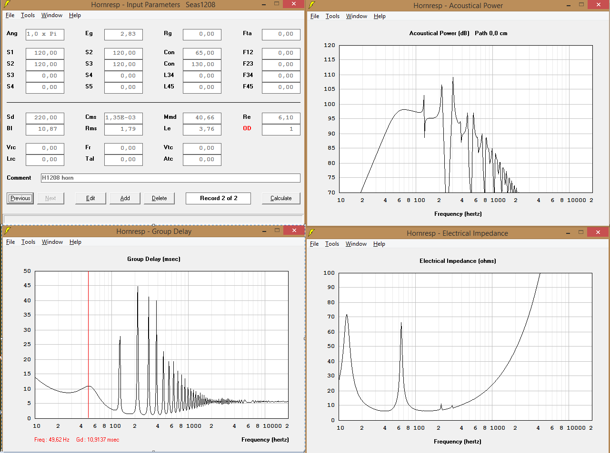
Task: Click the Vrc input field
Action: pos(45,148)
